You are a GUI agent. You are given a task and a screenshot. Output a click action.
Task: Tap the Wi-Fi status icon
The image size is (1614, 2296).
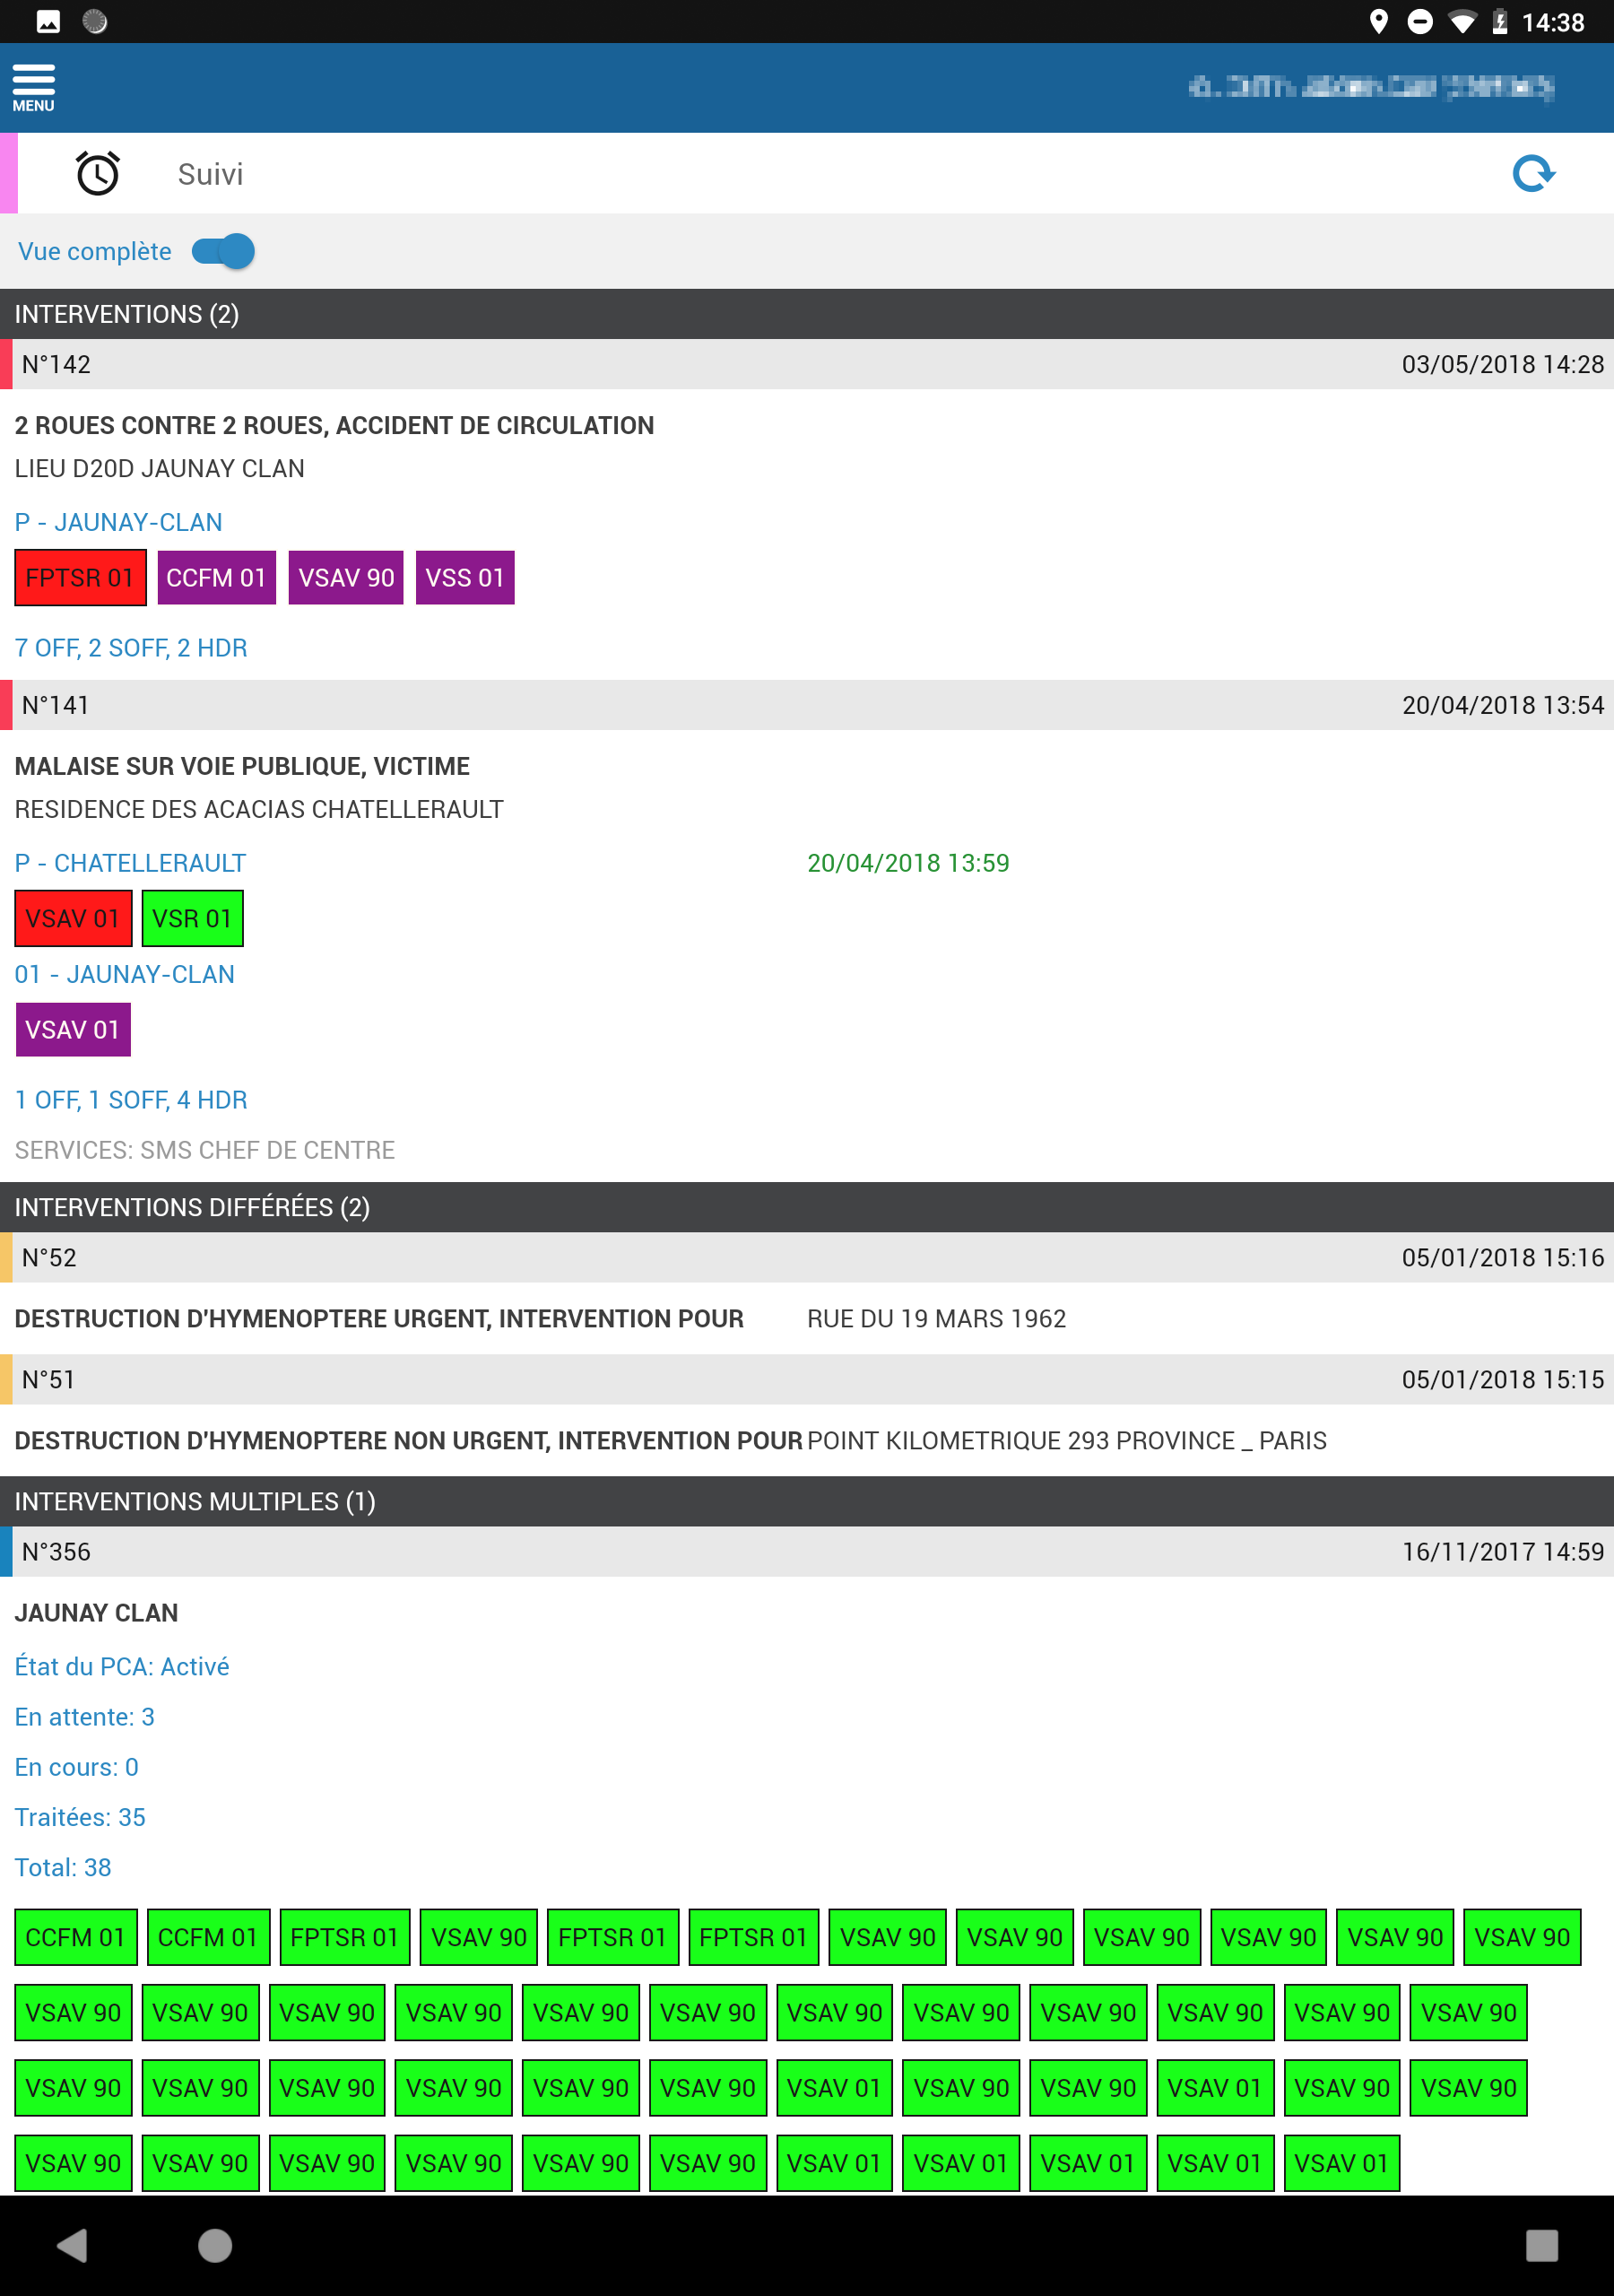point(1462,22)
